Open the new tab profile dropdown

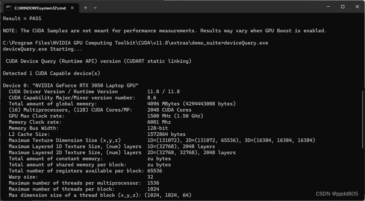click(x=95, y=8)
